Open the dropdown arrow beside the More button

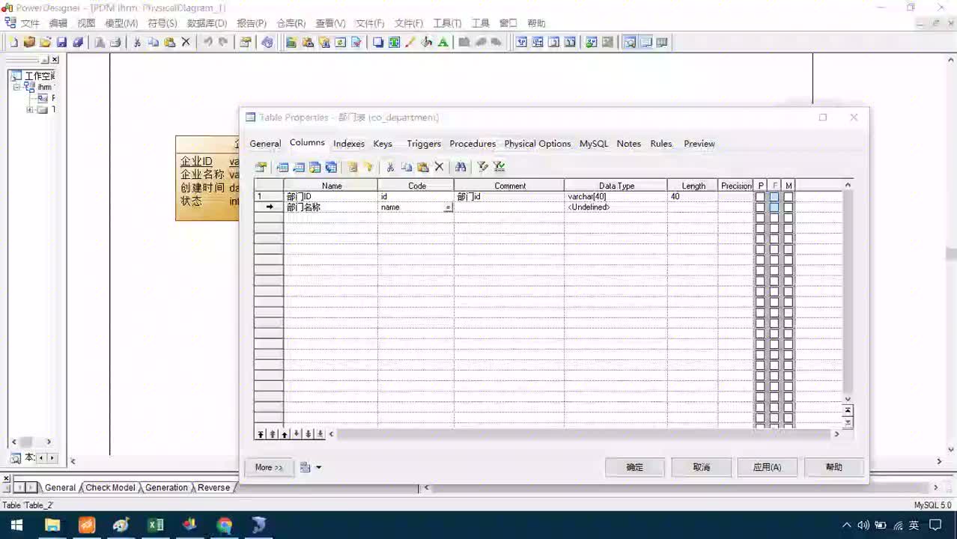tap(318, 467)
